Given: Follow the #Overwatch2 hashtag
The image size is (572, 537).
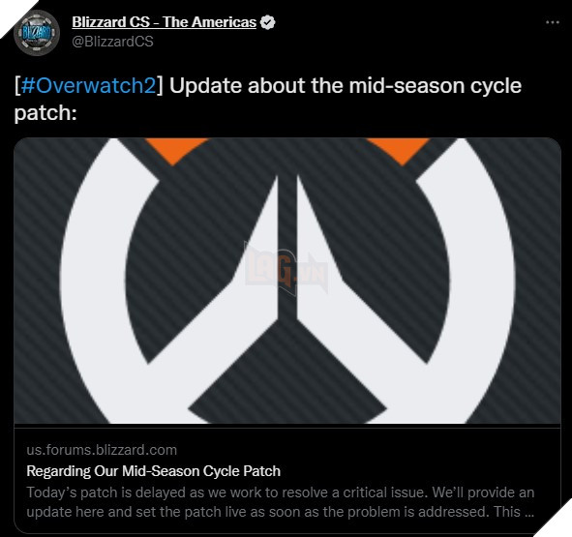Looking at the screenshot, I should pos(89,86).
